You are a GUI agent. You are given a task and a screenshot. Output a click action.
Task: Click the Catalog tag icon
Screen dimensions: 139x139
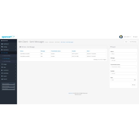click(2, 47)
